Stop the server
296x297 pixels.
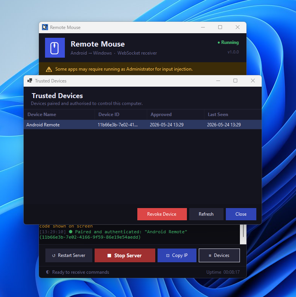(x=125, y=255)
